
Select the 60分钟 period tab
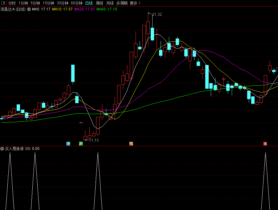[x=77, y=3]
